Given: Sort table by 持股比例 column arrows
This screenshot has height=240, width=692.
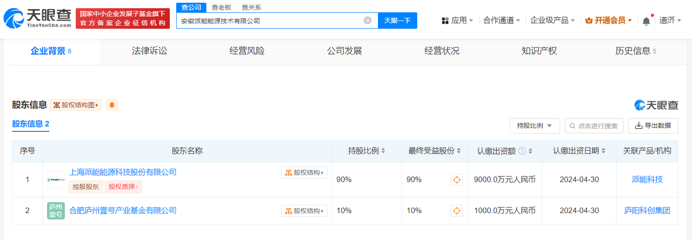Looking at the screenshot, I should pos(383,151).
